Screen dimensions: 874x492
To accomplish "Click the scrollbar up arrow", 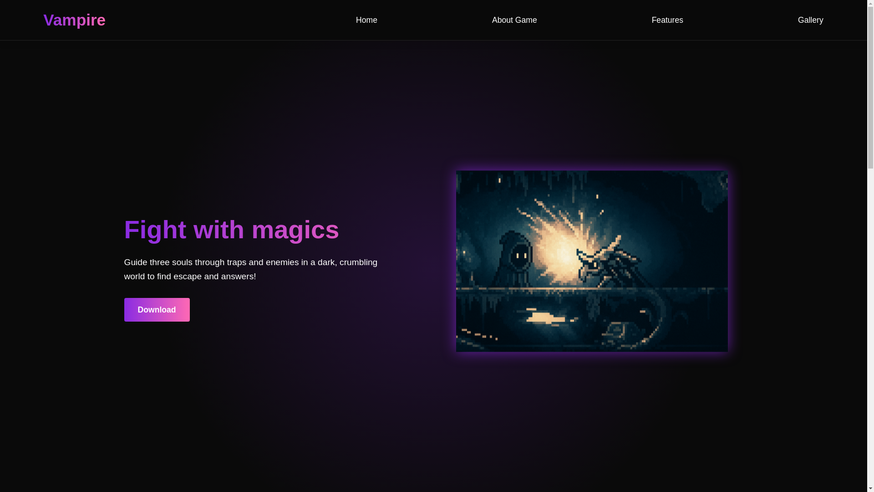I will (x=870, y=4).
